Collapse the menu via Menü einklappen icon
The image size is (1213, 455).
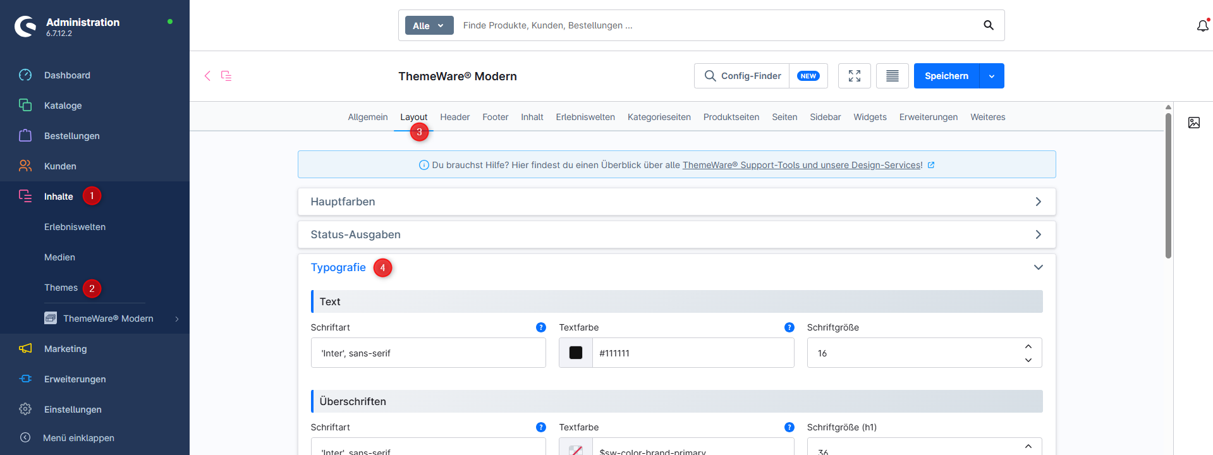(25, 437)
